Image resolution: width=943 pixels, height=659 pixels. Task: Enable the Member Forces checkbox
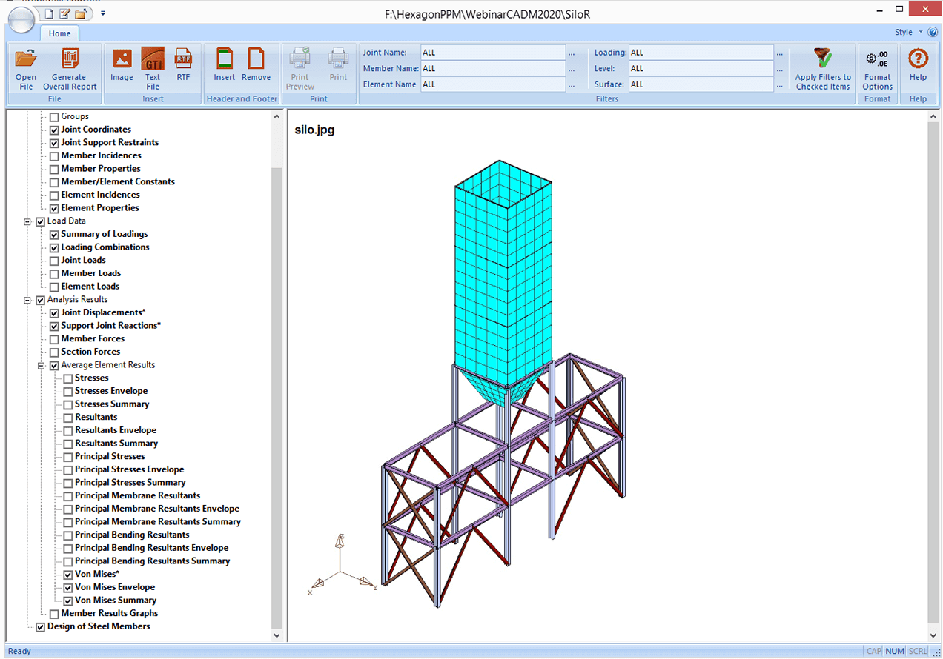55,339
